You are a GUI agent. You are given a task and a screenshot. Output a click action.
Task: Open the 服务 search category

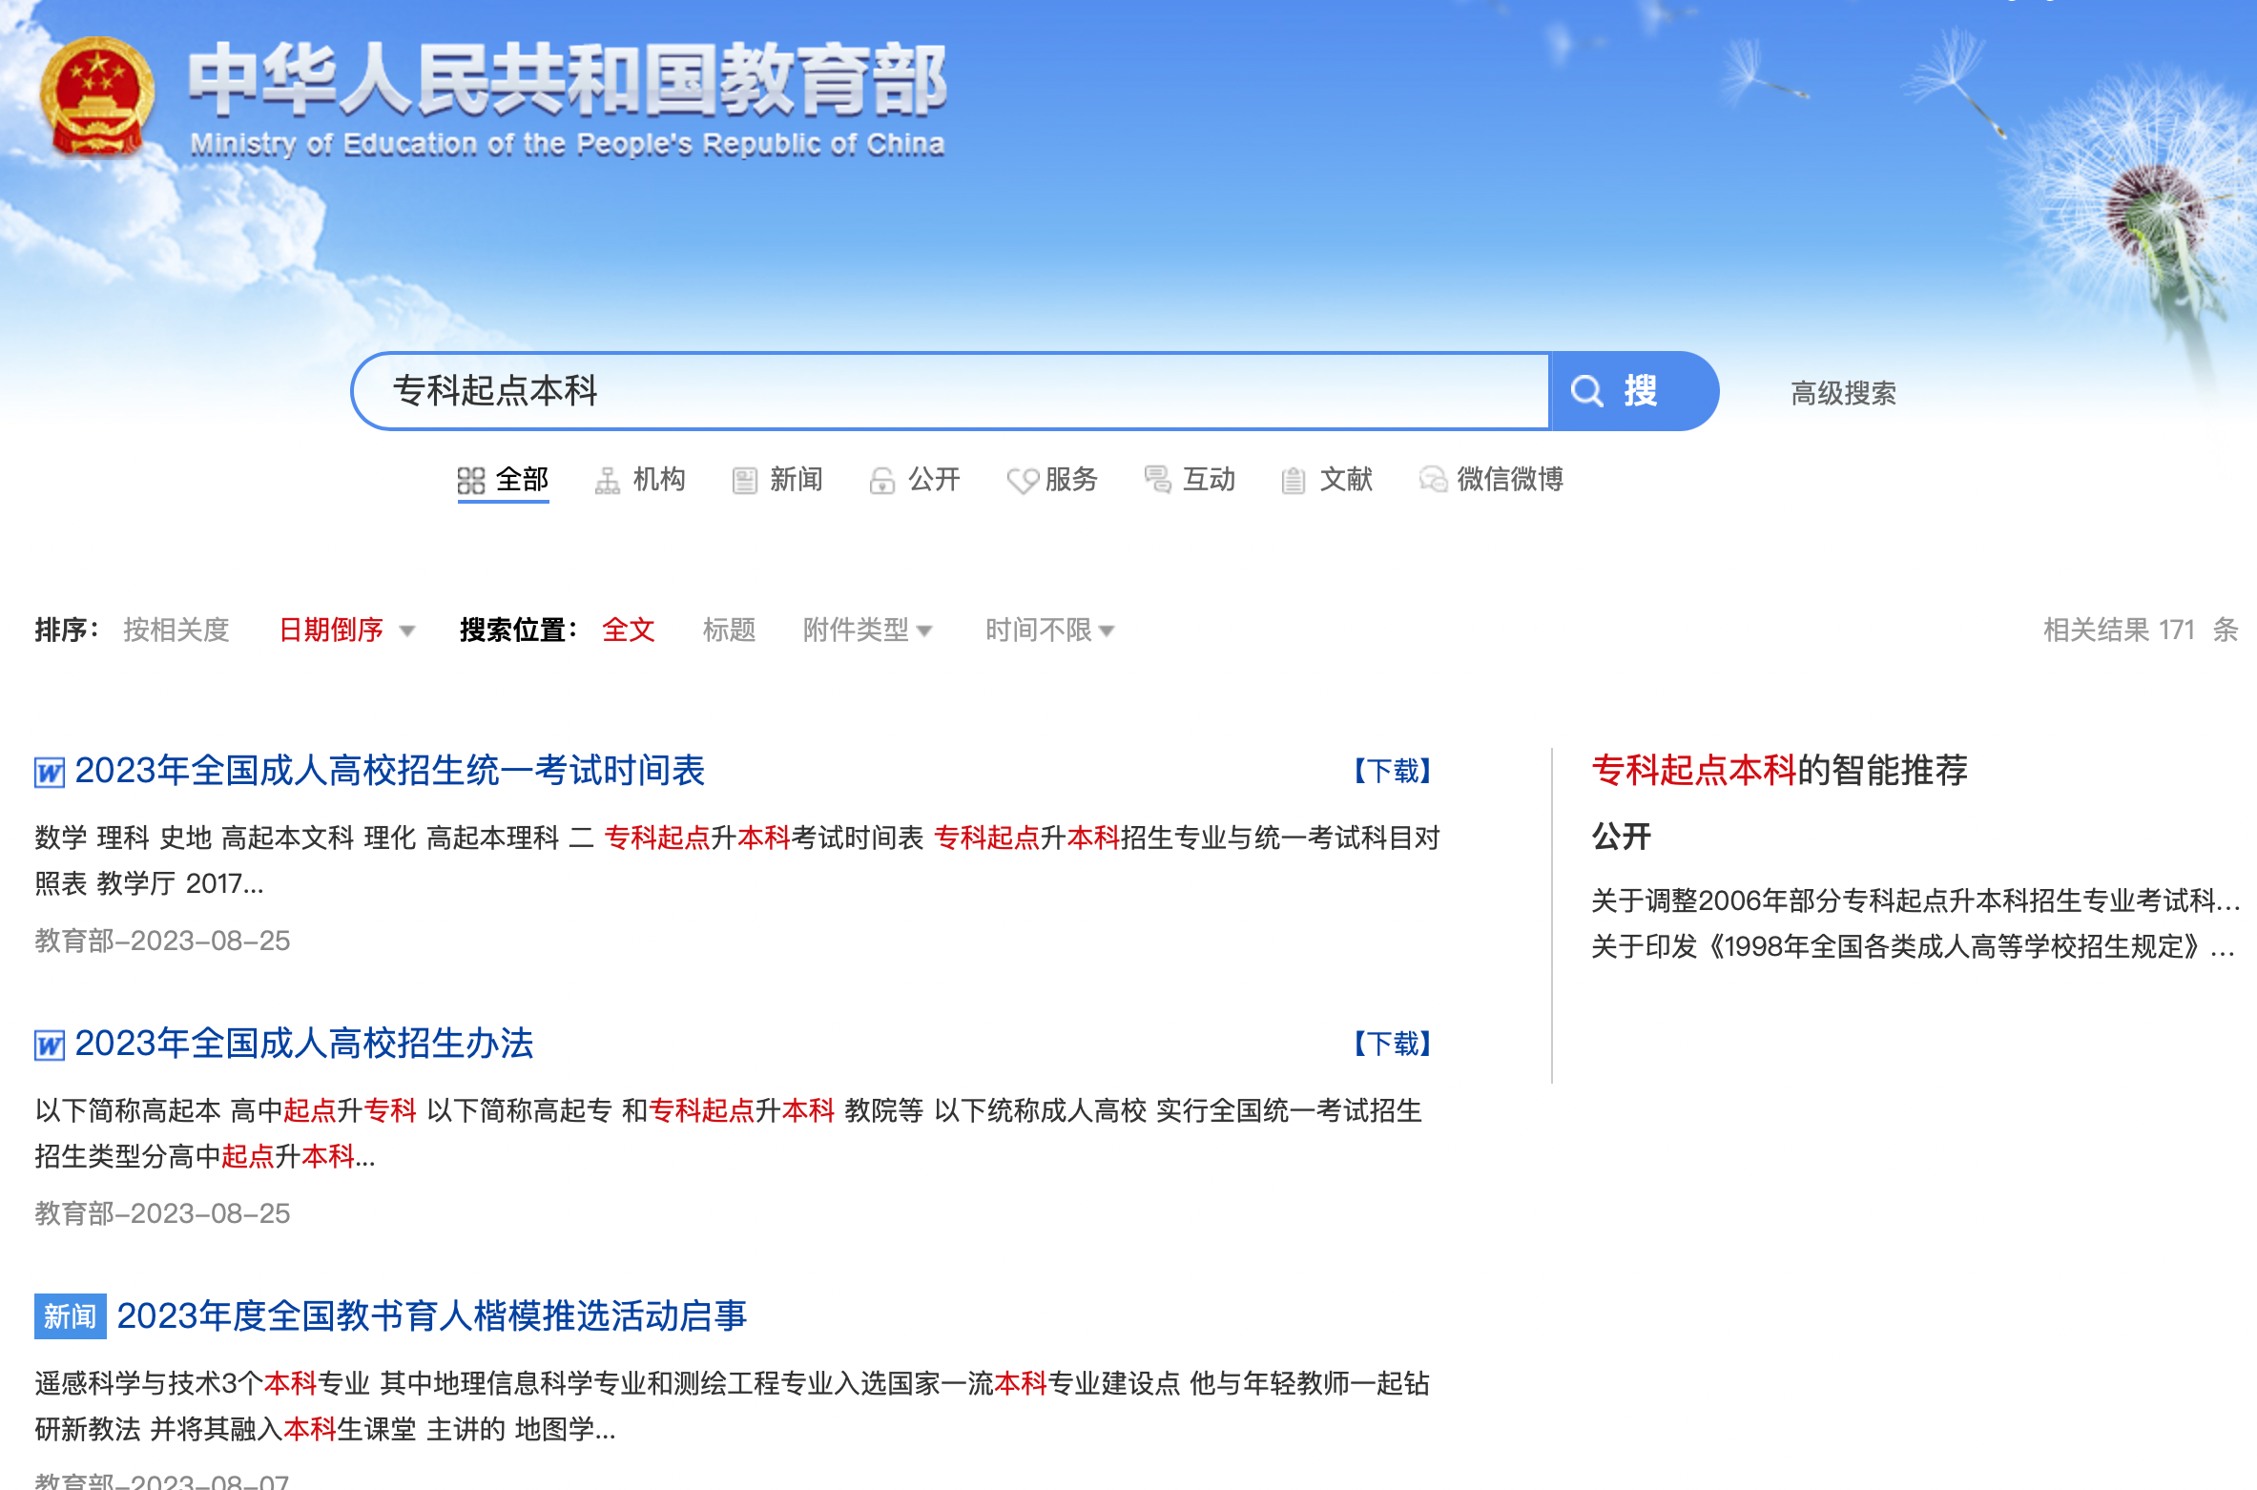(1052, 481)
